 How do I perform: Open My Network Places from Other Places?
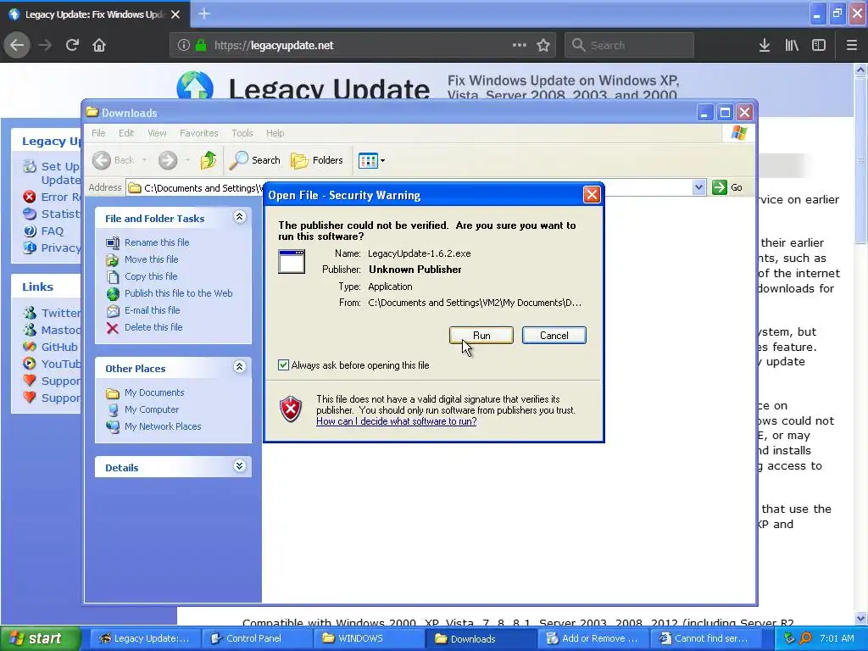coord(163,426)
